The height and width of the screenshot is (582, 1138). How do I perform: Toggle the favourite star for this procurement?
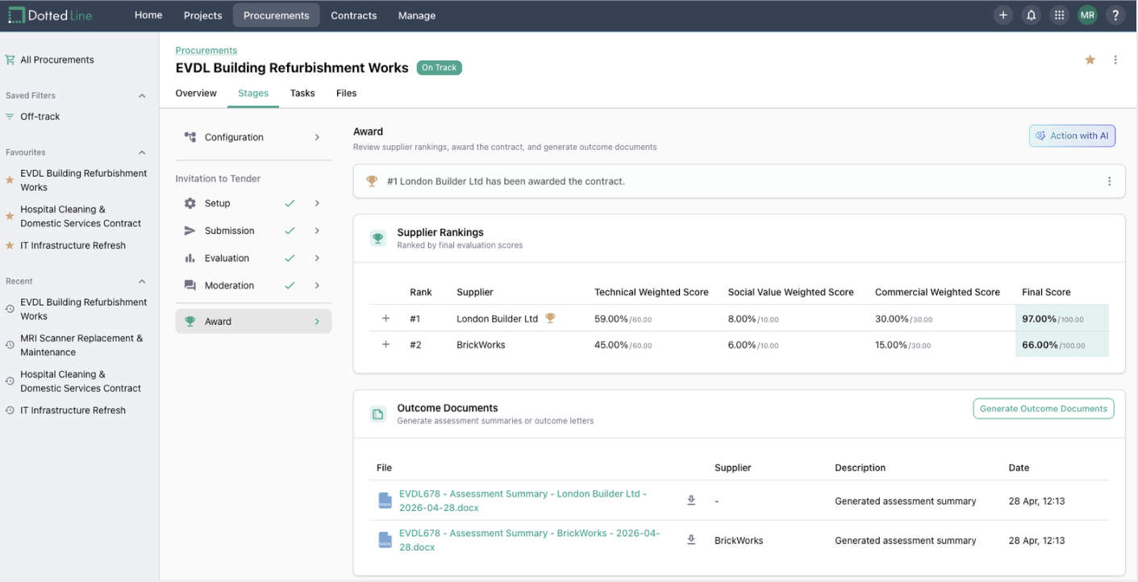[1090, 60]
